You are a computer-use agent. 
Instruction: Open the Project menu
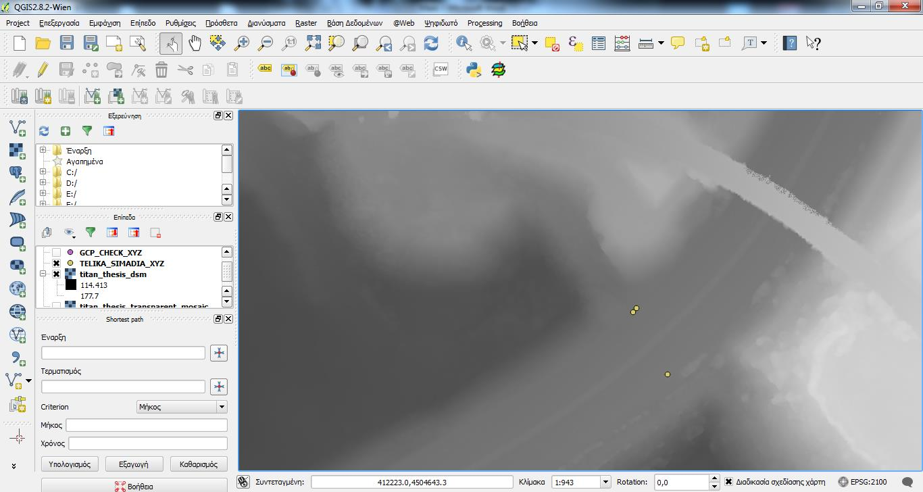18,23
